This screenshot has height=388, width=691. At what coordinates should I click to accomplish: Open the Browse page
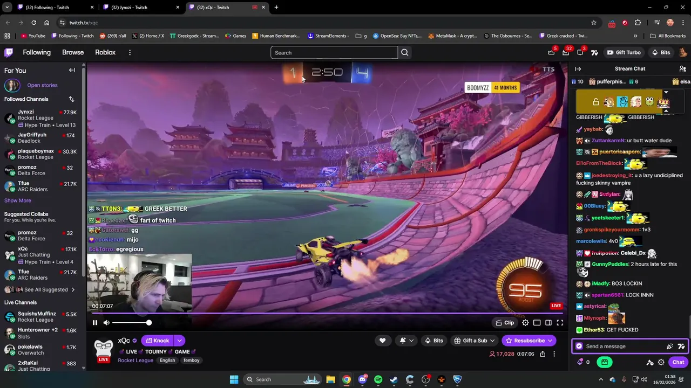[x=73, y=52]
